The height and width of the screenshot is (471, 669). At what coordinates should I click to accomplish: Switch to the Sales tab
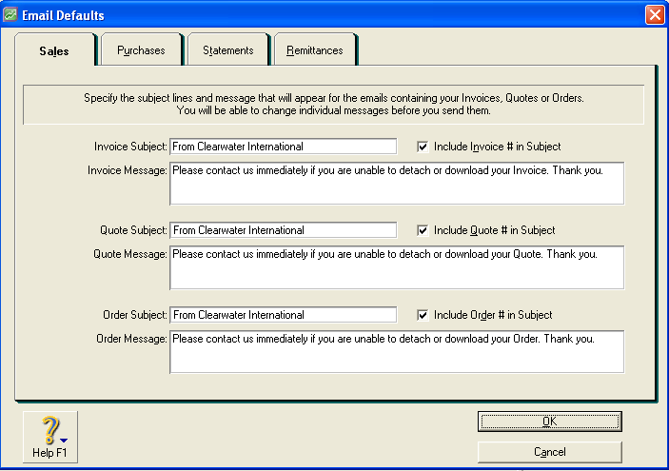(54, 50)
